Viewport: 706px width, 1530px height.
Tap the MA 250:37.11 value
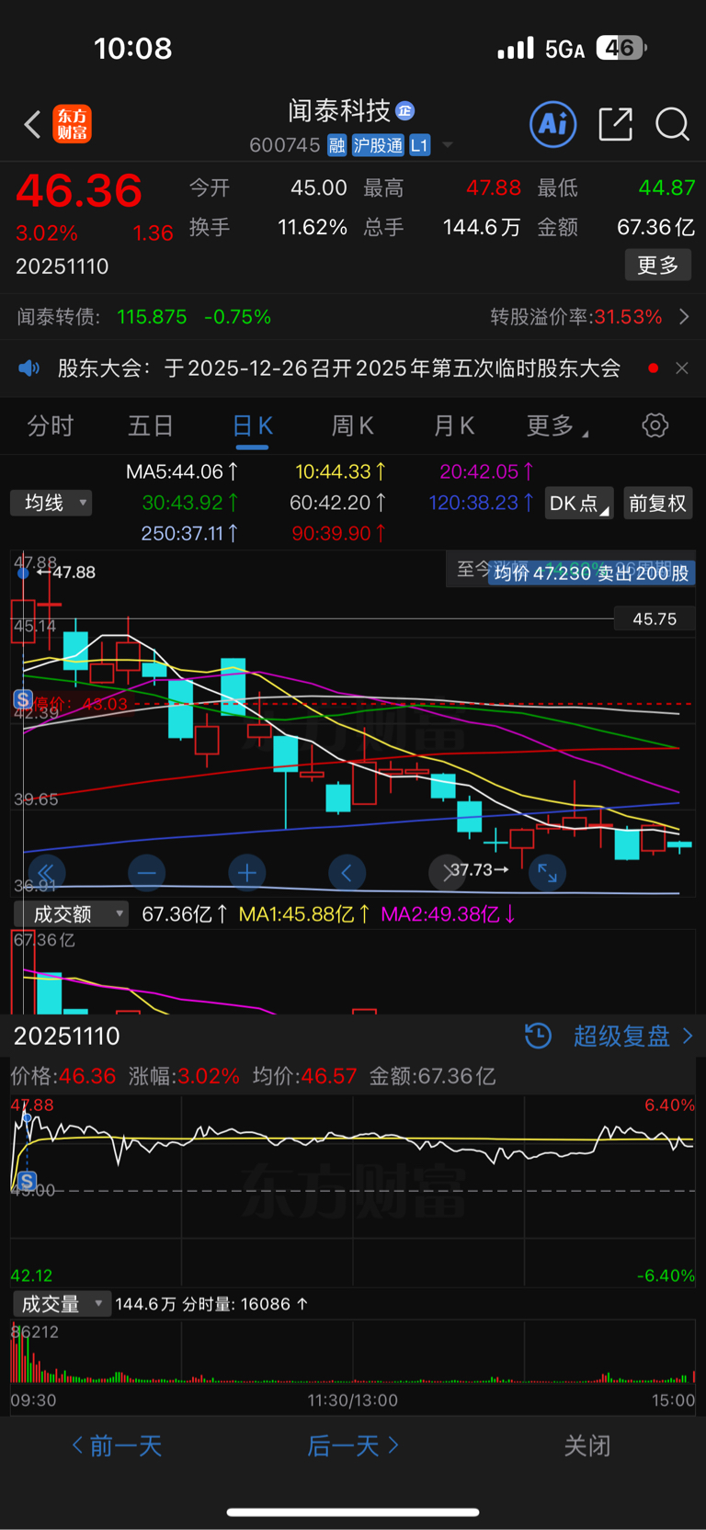(189, 533)
